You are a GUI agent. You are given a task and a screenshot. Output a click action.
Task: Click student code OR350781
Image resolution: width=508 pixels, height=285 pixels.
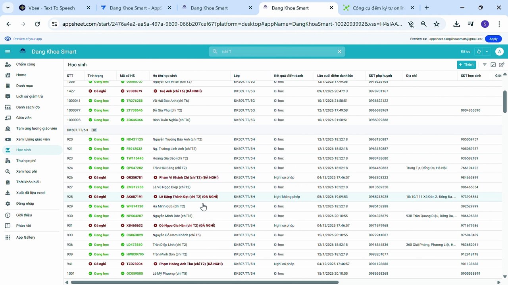135,178
